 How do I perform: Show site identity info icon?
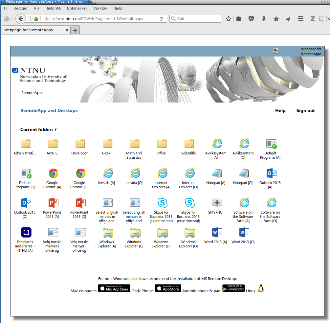click(30, 19)
